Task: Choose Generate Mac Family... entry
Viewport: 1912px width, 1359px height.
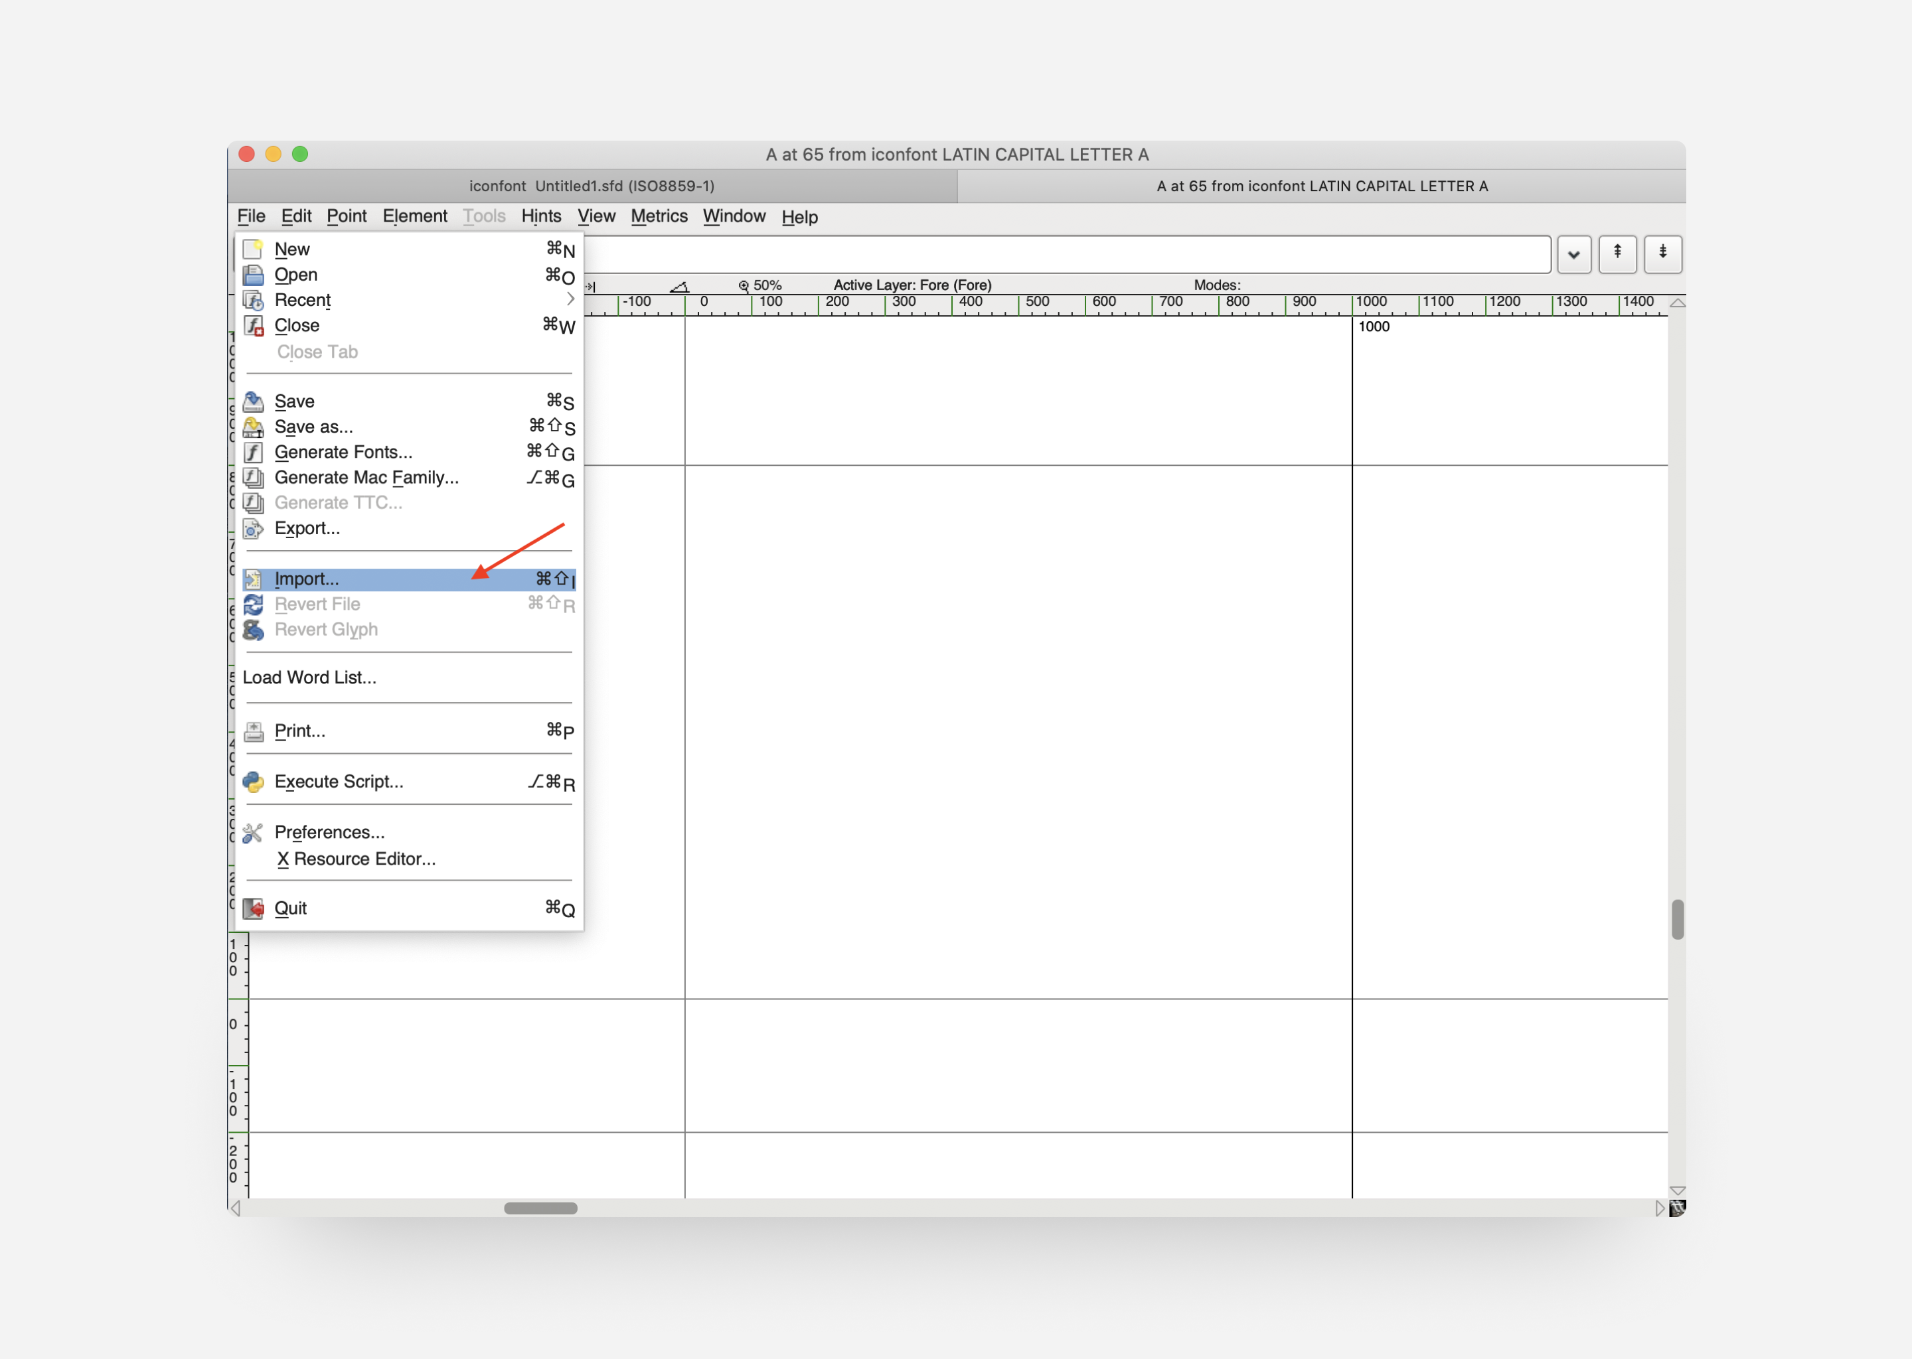Action: 408,478
